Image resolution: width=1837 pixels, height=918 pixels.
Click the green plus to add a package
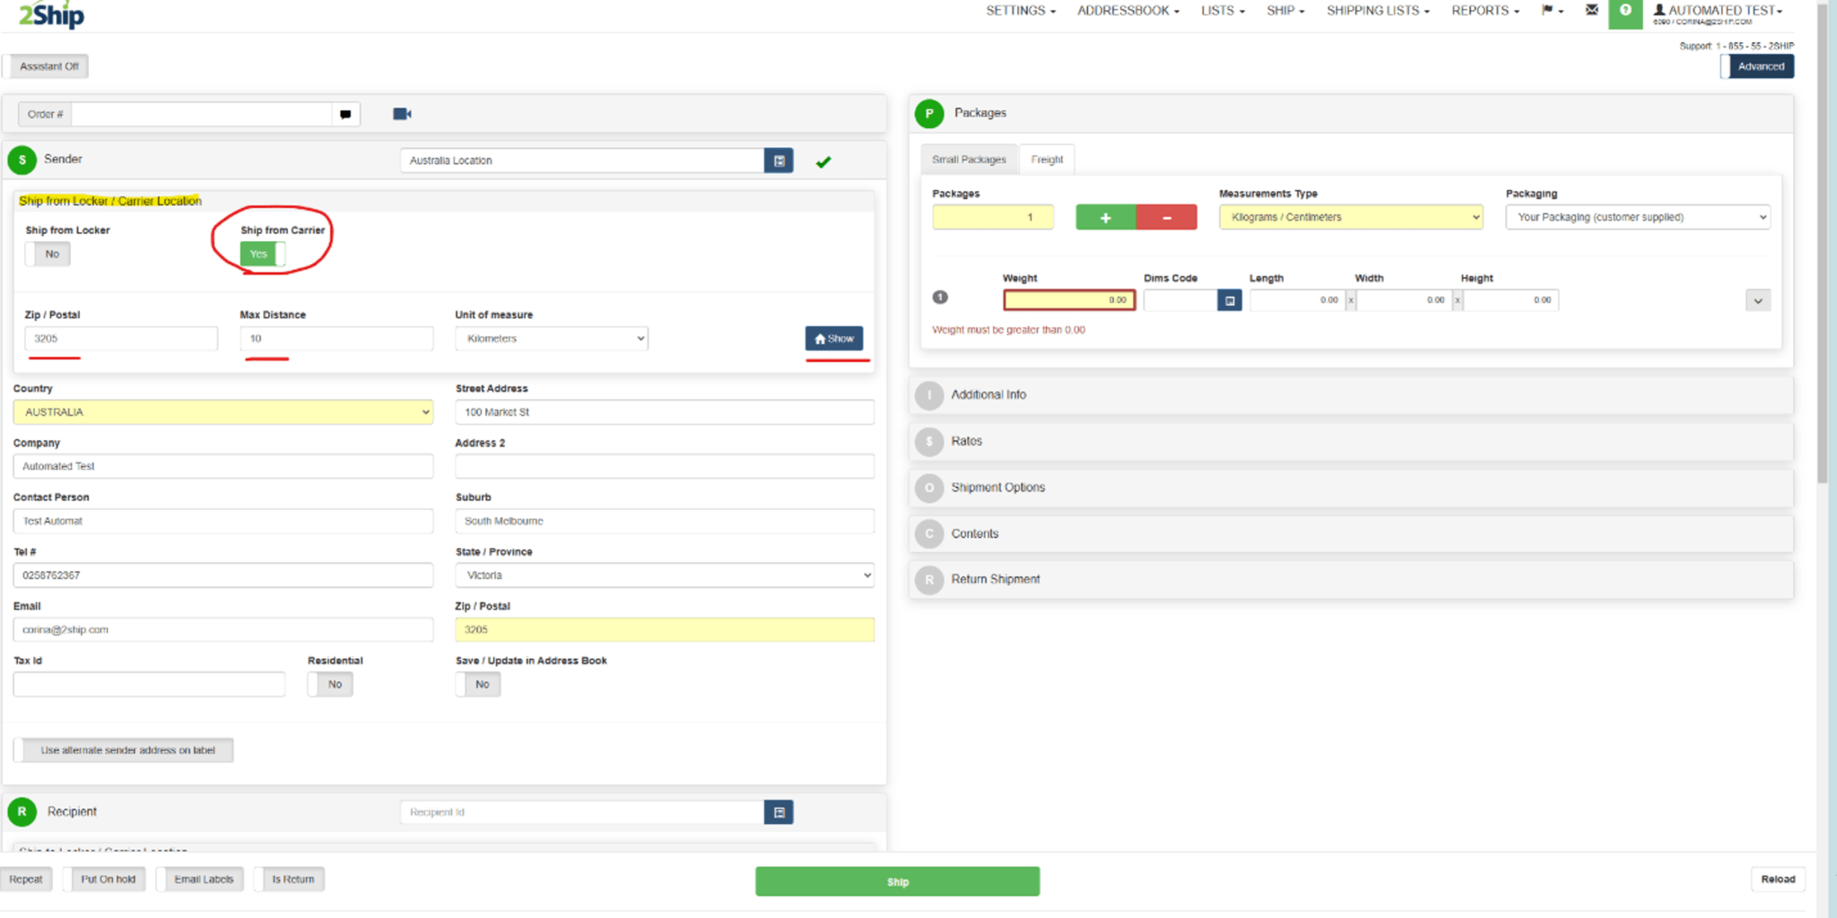pyautogui.click(x=1104, y=216)
